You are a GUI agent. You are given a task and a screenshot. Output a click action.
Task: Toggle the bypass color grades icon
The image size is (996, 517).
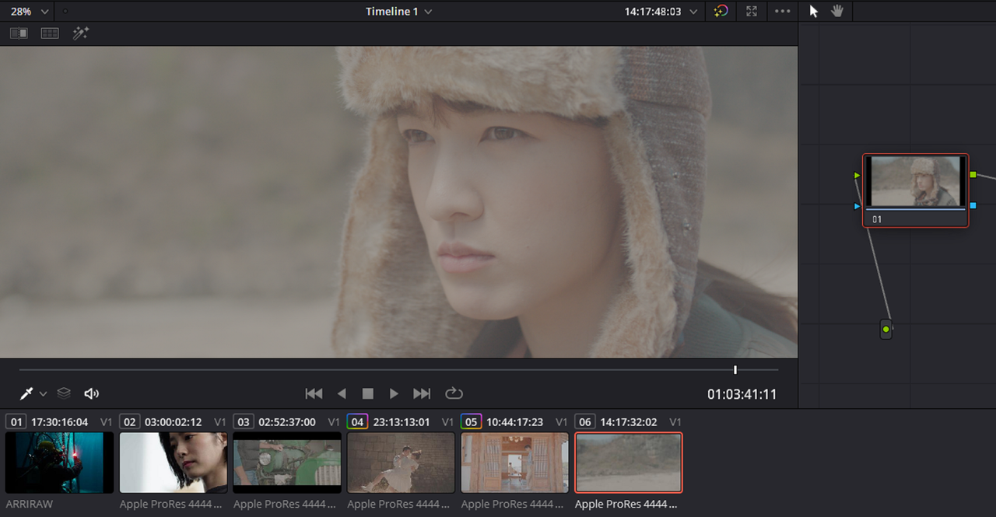[x=721, y=11]
